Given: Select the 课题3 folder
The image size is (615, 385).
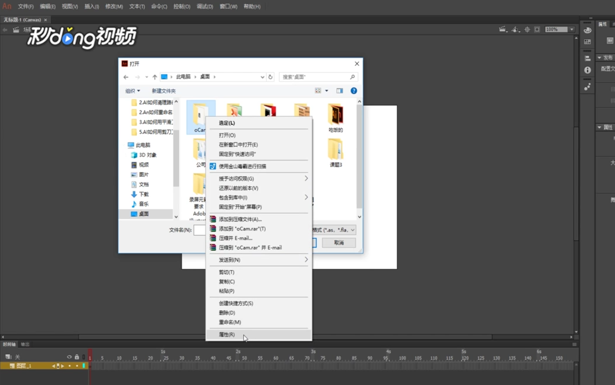Looking at the screenshot, I should [336, 153].
